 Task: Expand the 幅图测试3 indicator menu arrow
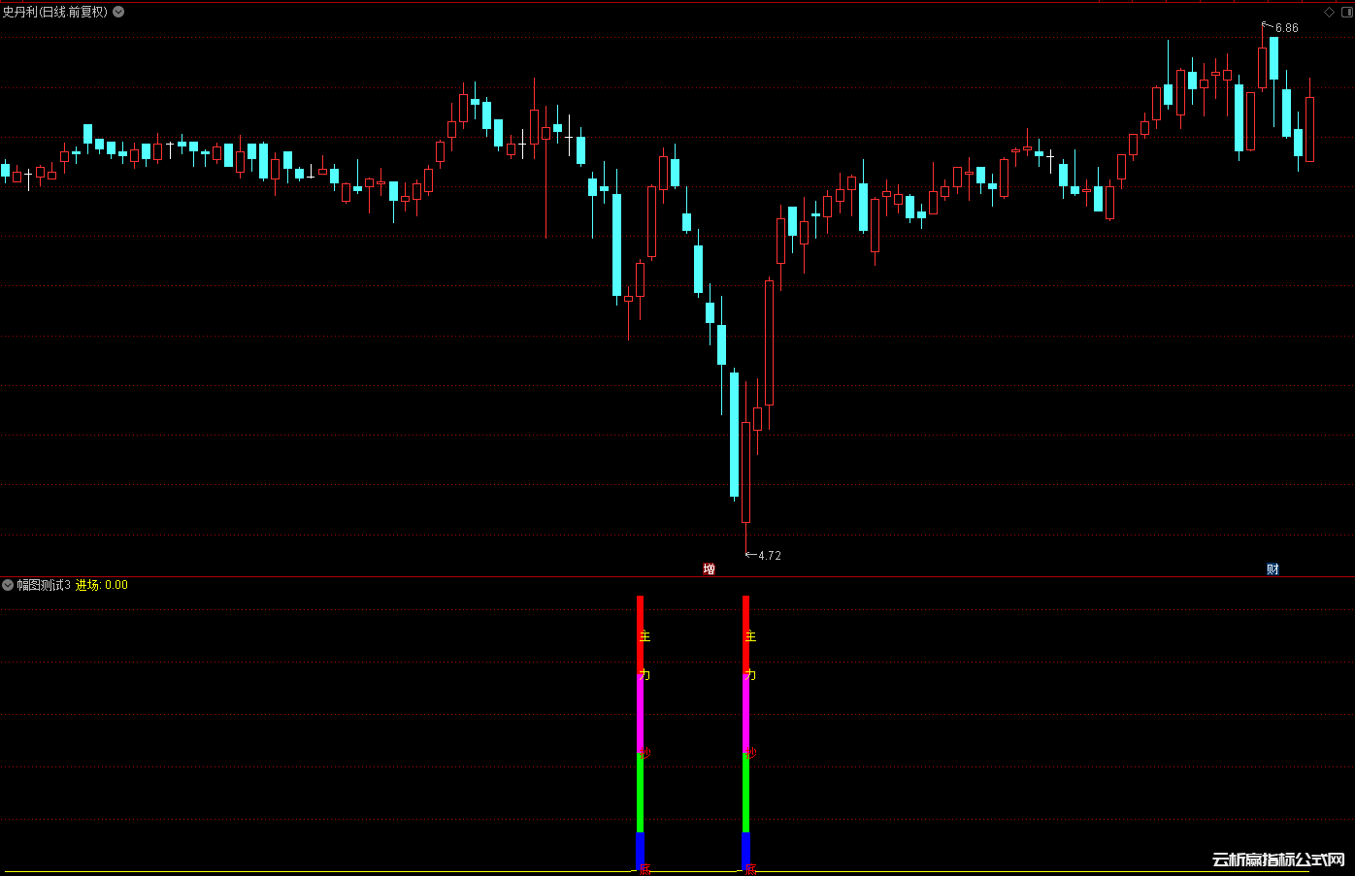tap(8, 585)
